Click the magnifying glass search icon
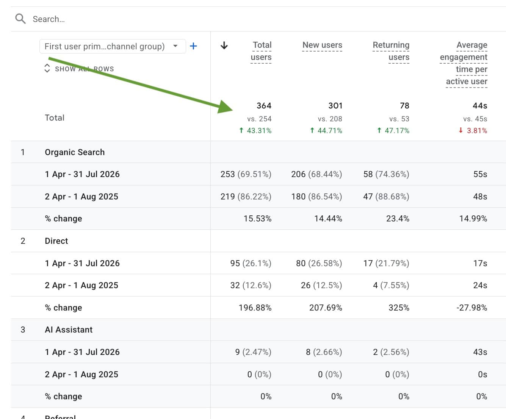The height and width of the screenshot is (419, 506). pos(20,19)
